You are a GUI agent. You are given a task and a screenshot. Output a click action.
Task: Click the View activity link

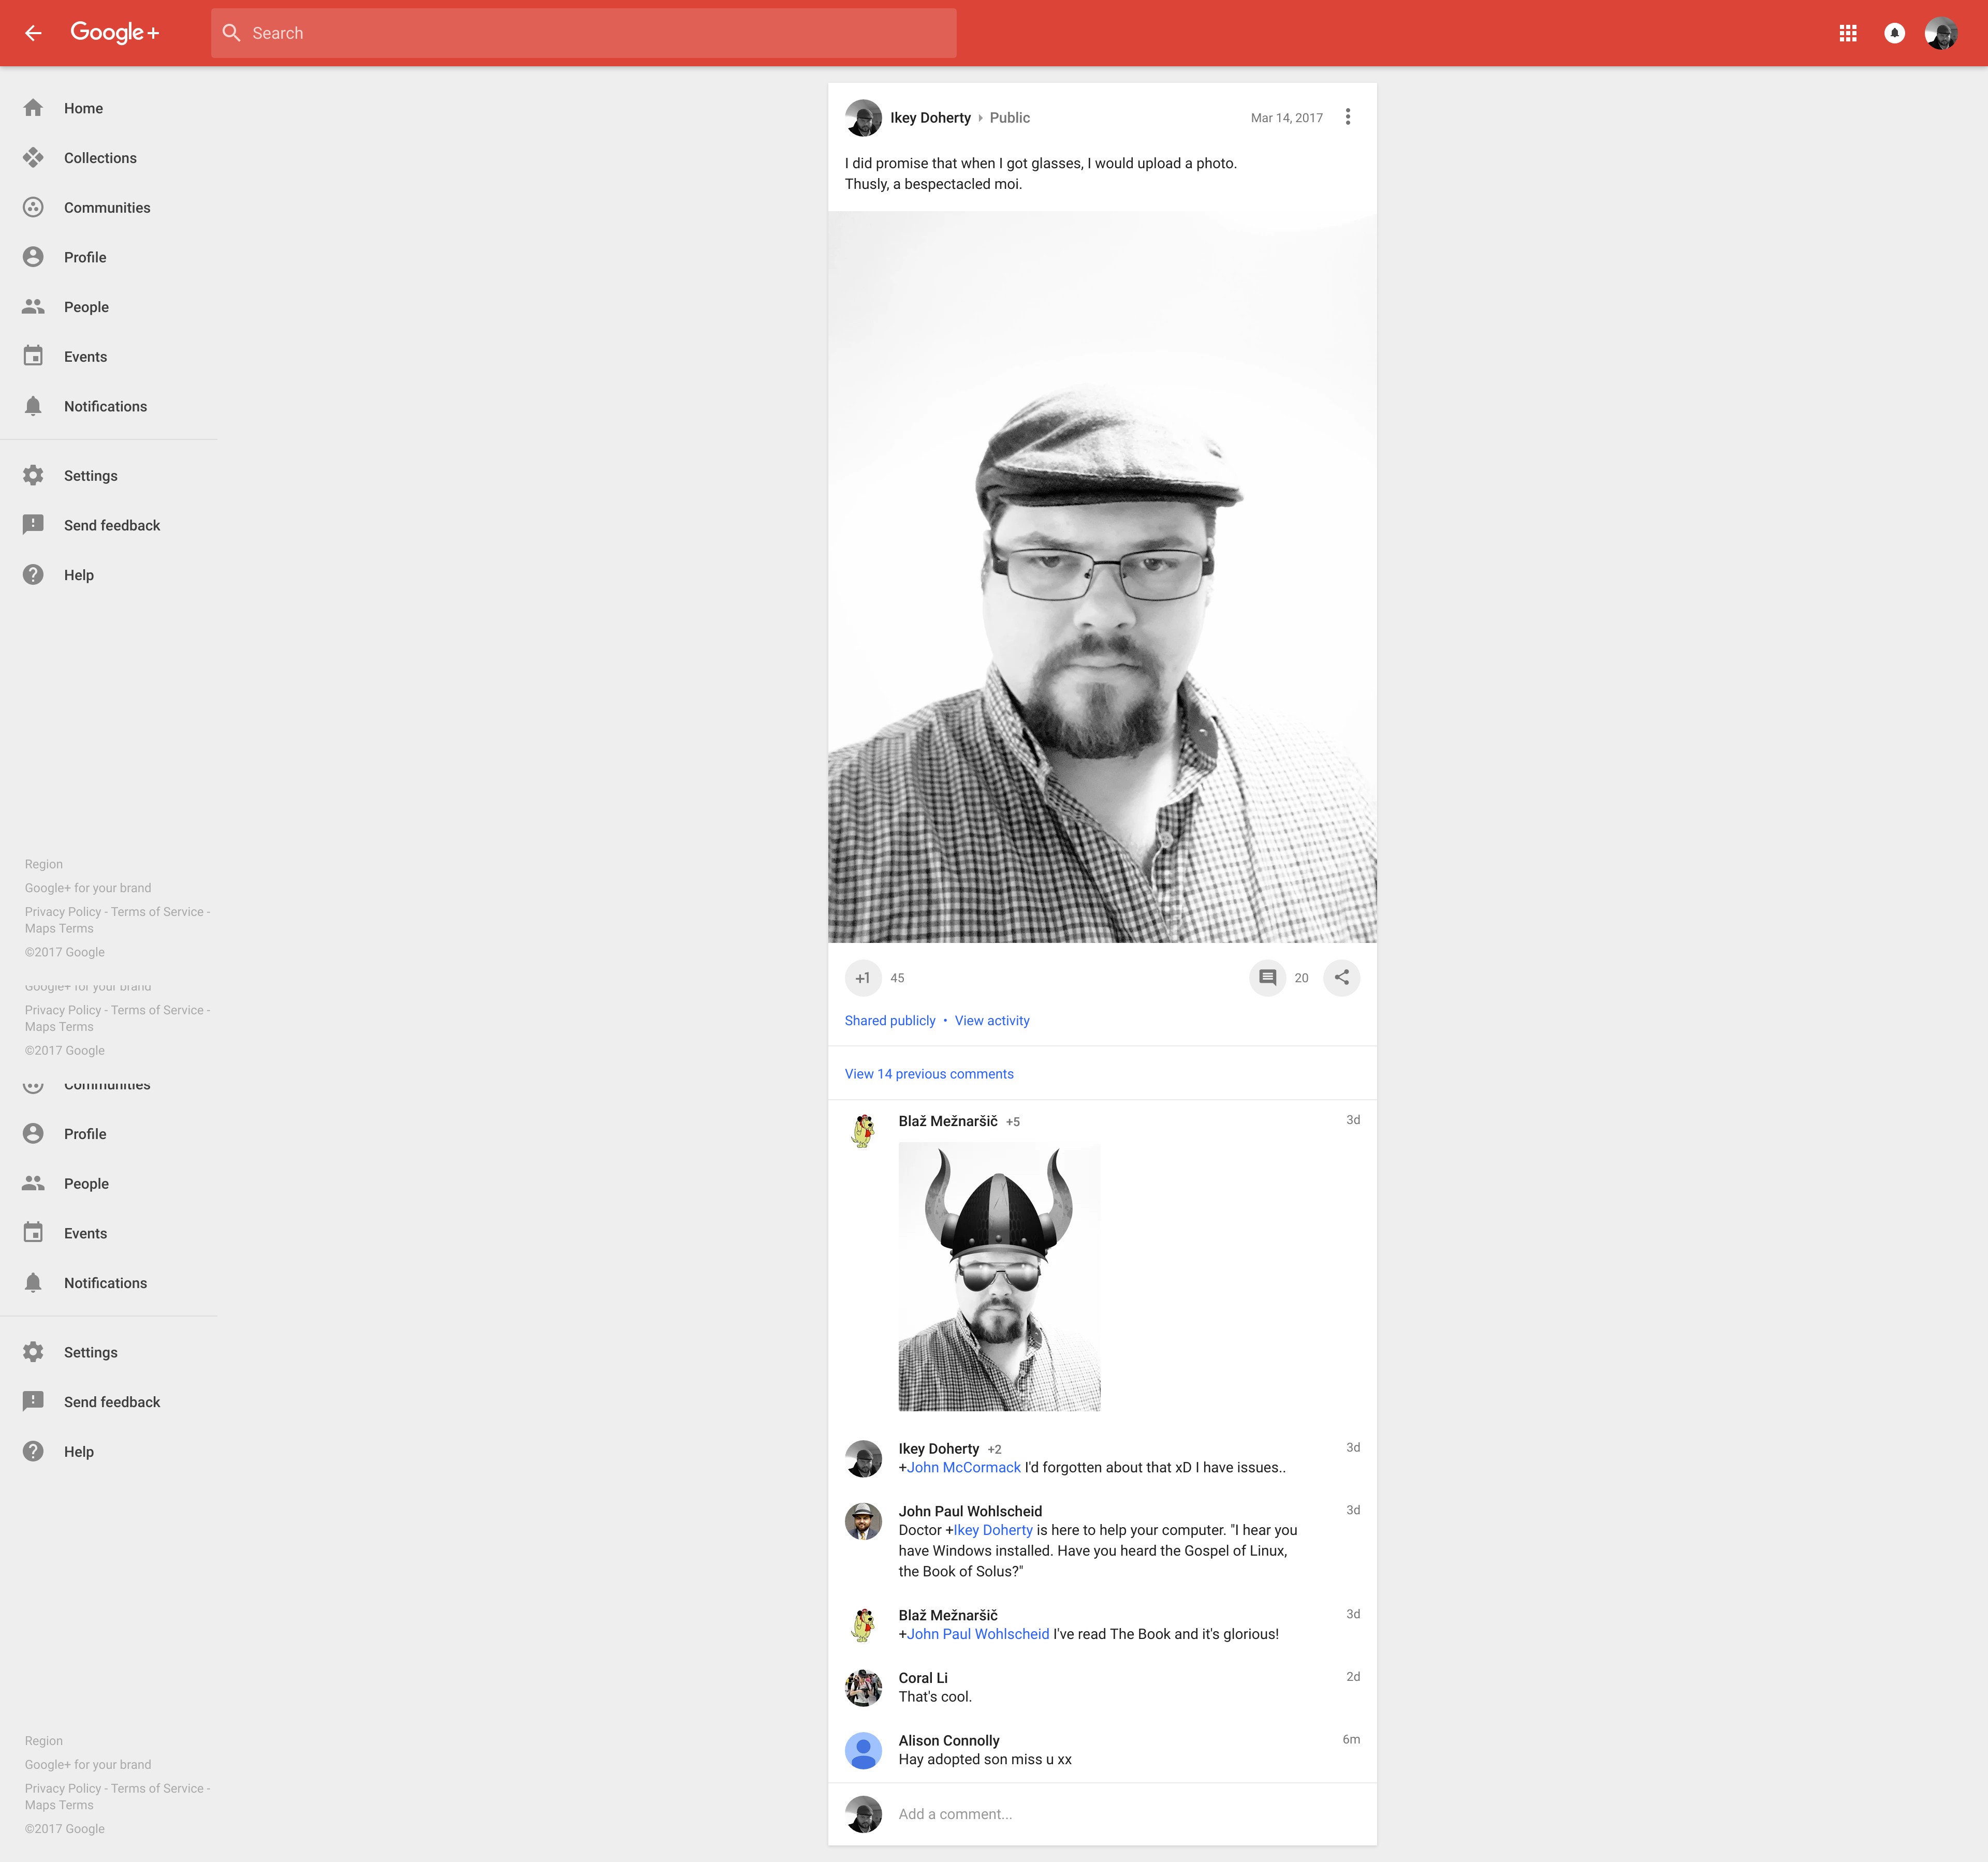pyautogui.click(x=992, y=1021)
